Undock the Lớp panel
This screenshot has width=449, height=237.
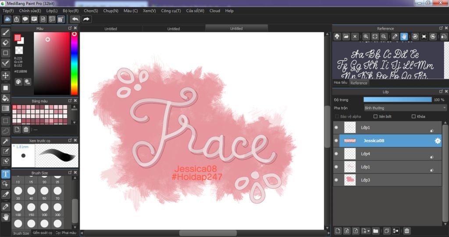(x=441, y=91)
